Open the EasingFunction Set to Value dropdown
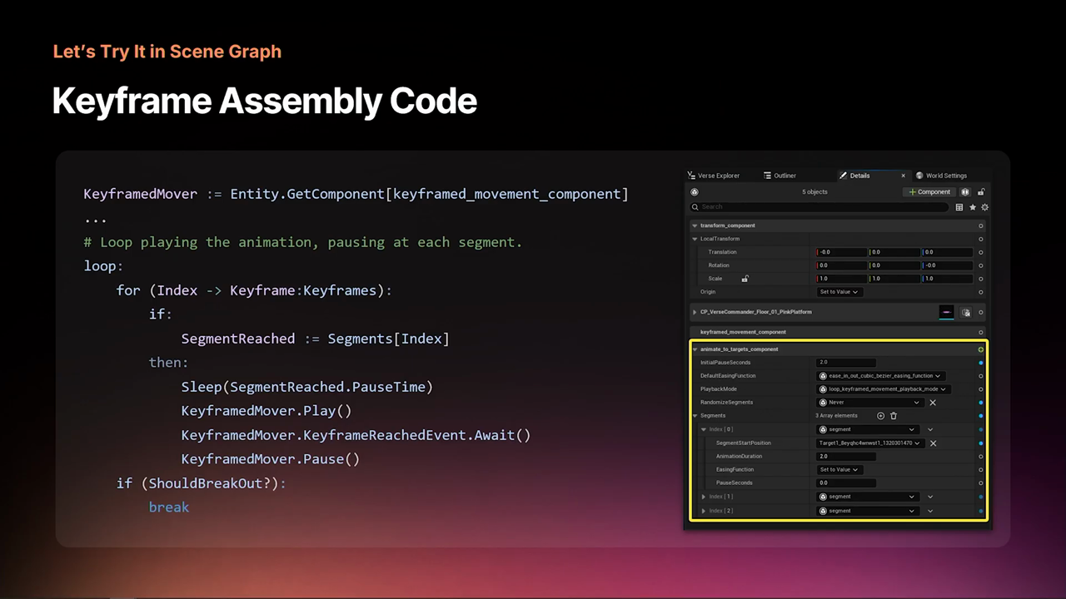 (x=839, y=469)
